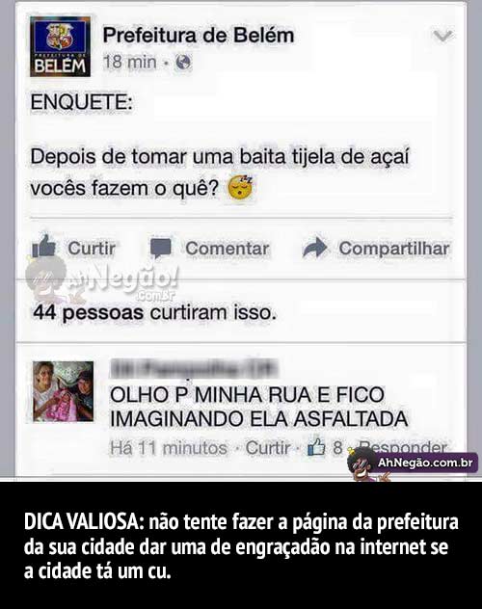
Task: Click the Curtir label under post
Action: (92, 249)
